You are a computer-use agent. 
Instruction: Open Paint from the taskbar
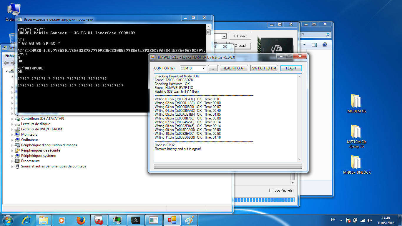(x=190, y=220)
